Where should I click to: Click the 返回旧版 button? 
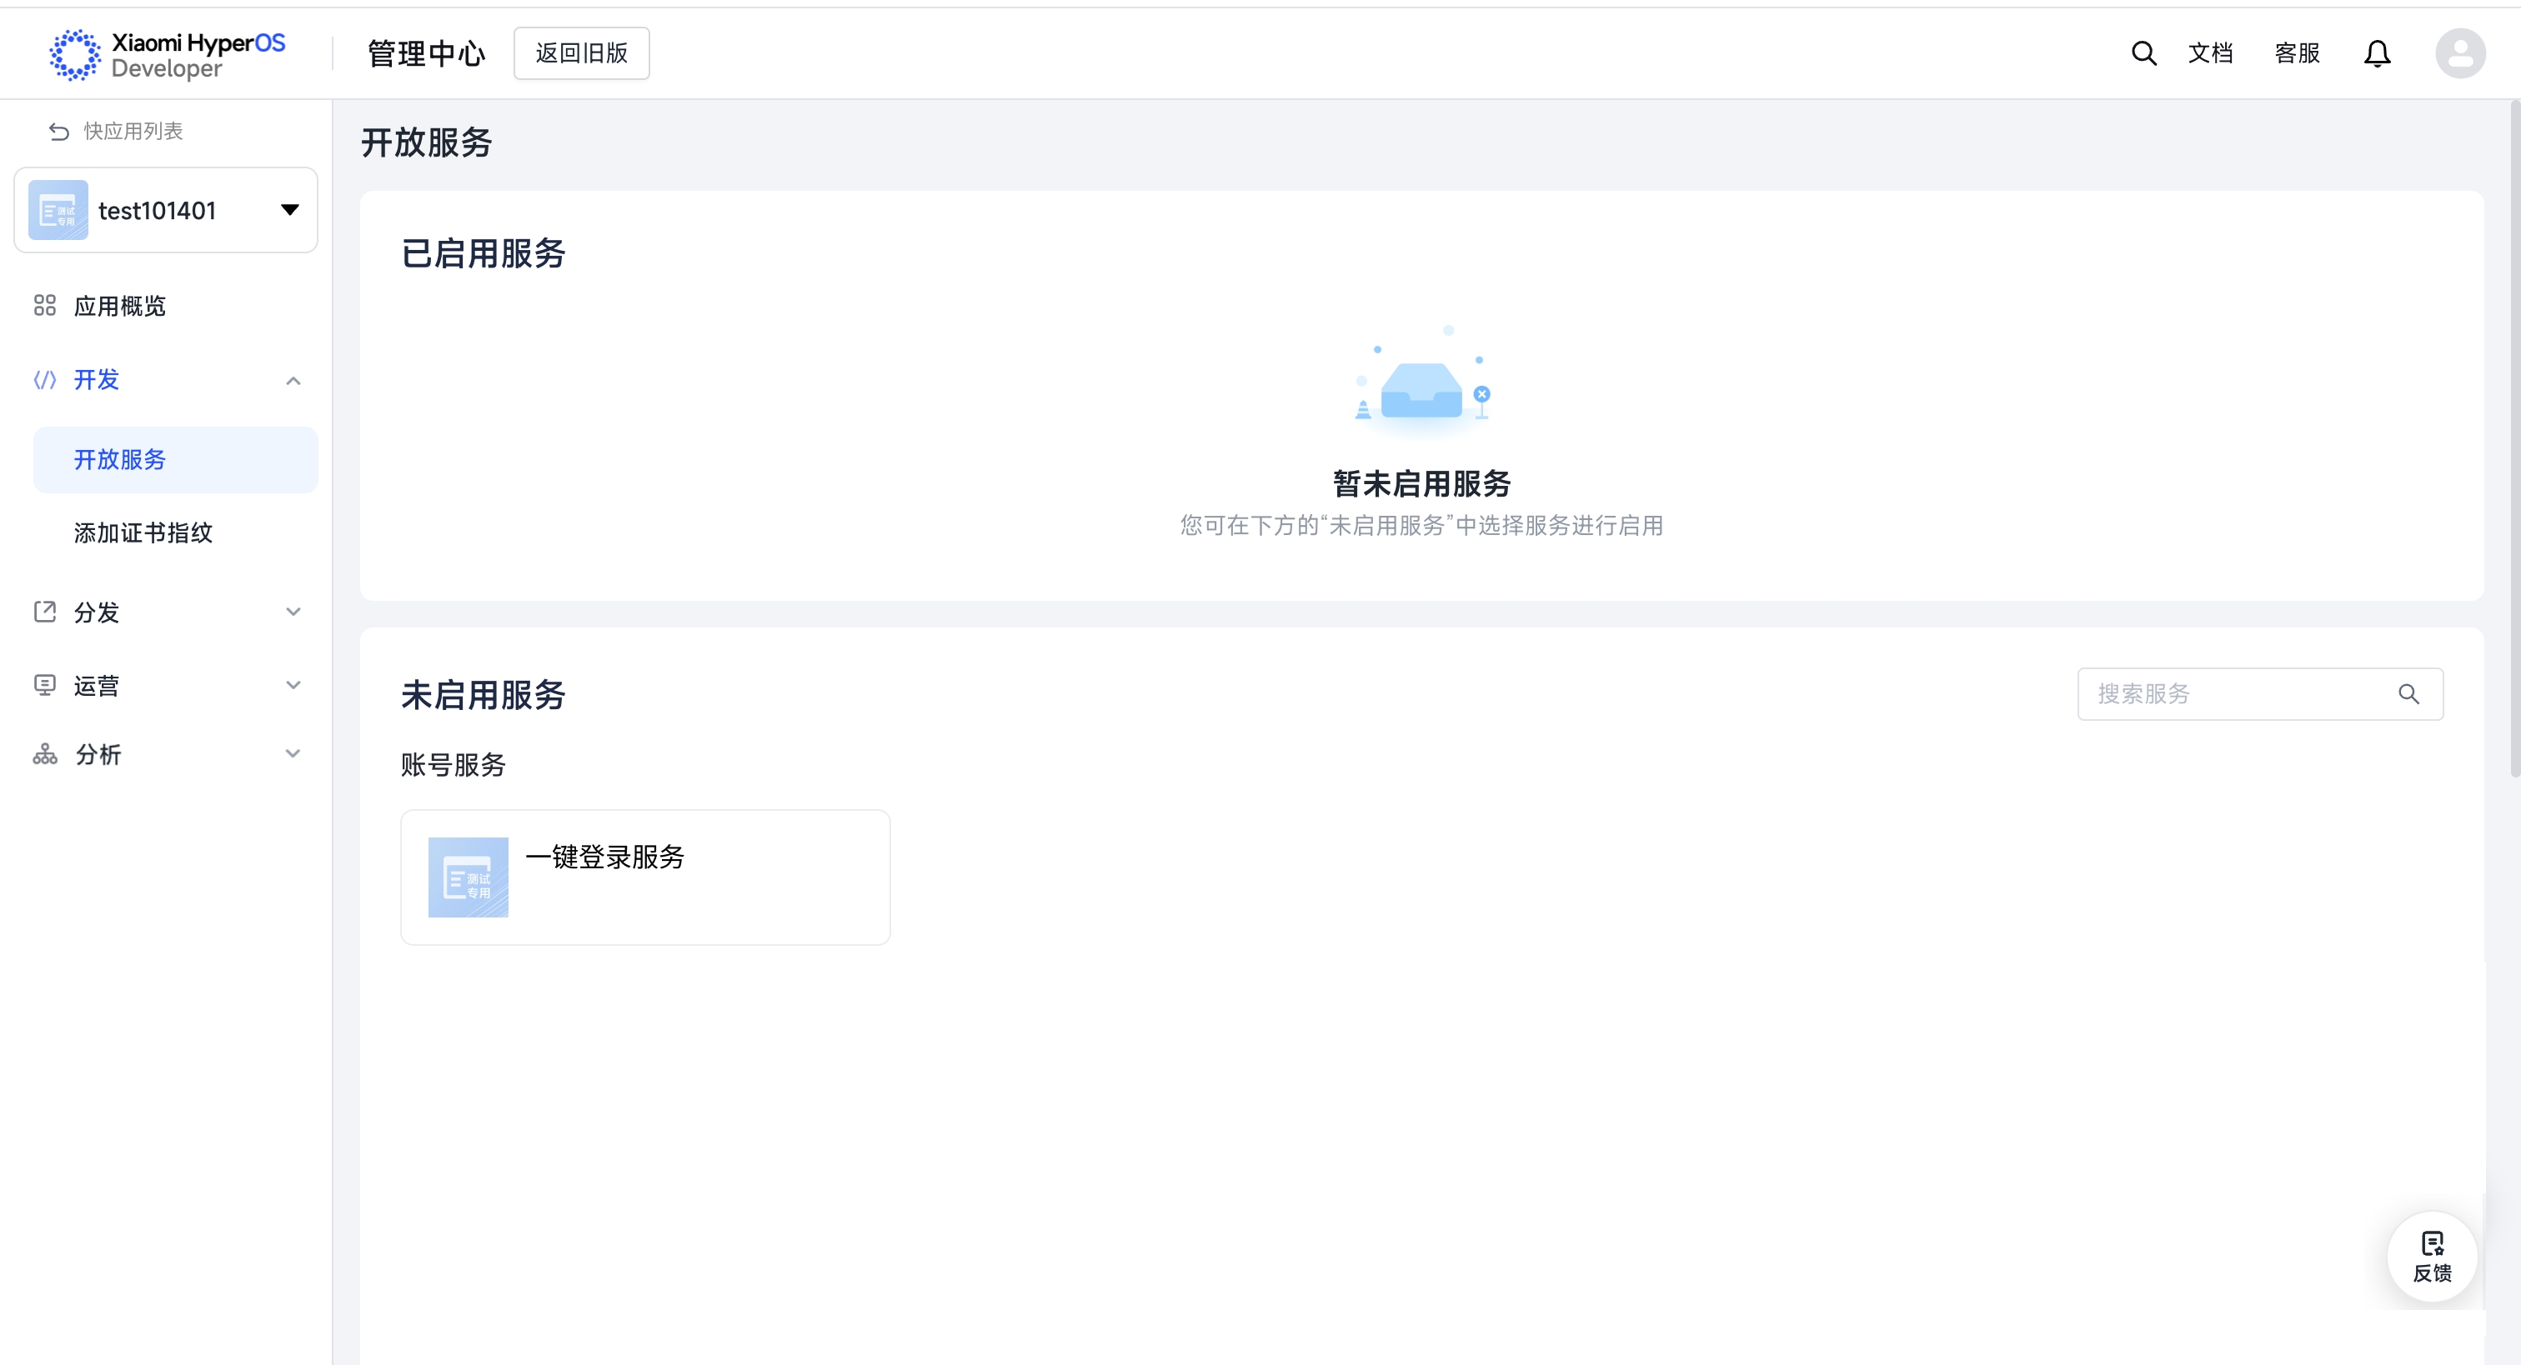point(581,52)
